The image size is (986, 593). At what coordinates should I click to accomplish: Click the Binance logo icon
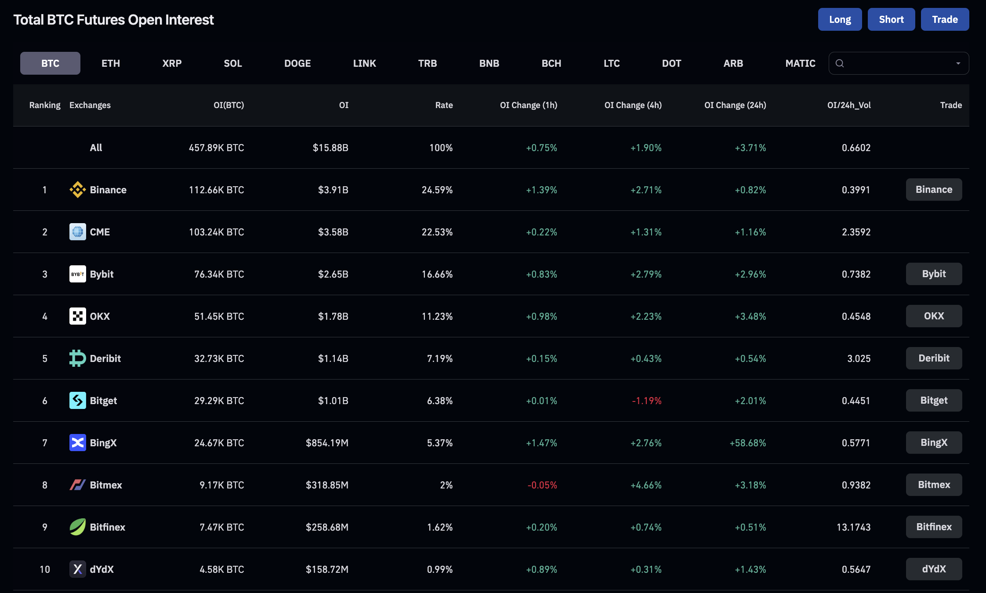(77, 190)
